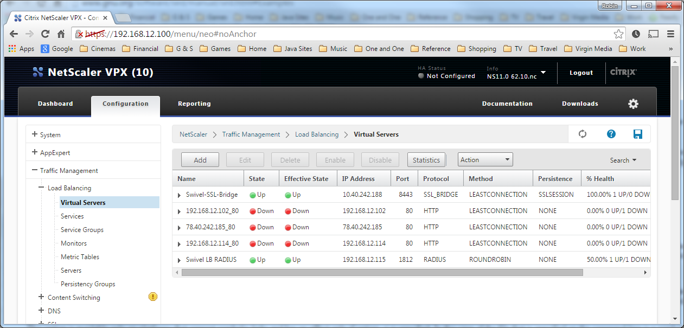
Task: Expand the Swivel-SSL-Bridge row details
Action: coord(179,194)
